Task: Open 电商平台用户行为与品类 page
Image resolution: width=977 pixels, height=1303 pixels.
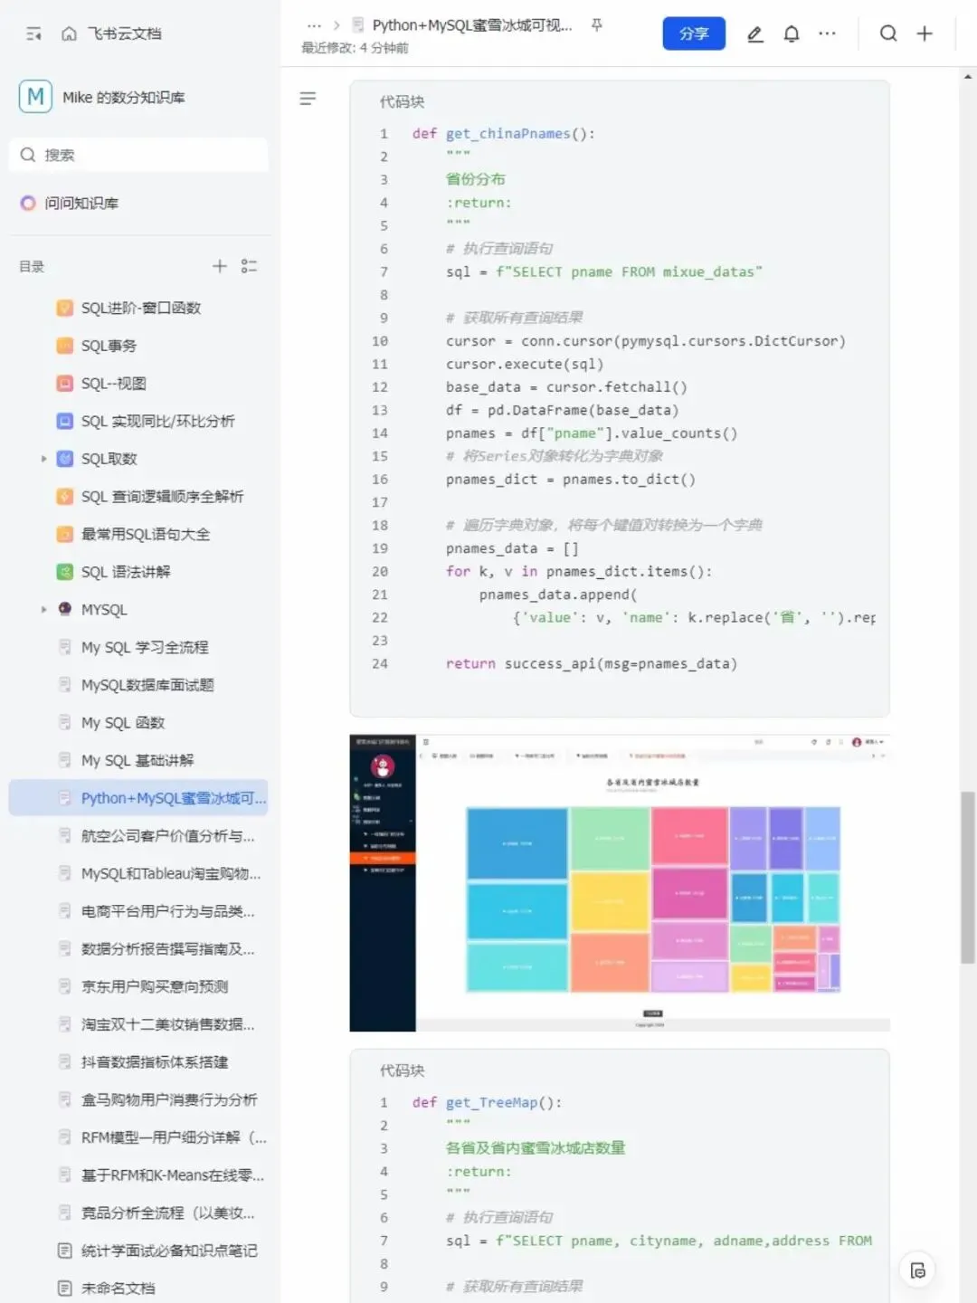Action: tap(168, 911)
